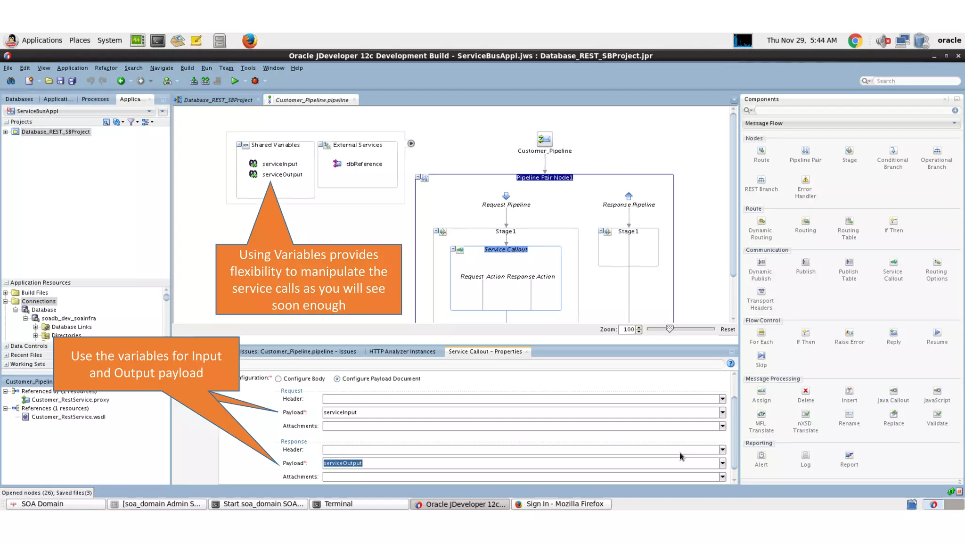
Task: Click the Response Payload serviceOutput field
Action: [520, 463]
